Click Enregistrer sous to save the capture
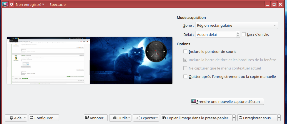Viewport: 287px width, 124px height. click(x=257, y=118)
